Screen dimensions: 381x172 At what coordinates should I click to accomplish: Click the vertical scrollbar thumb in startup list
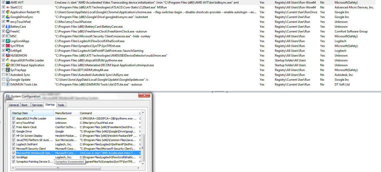click(x=143, y=148)
